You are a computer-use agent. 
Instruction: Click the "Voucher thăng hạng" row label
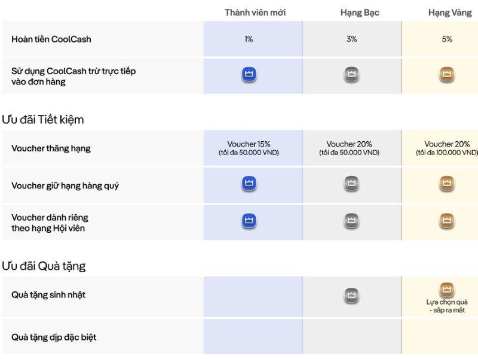click(x=51, y=148)
